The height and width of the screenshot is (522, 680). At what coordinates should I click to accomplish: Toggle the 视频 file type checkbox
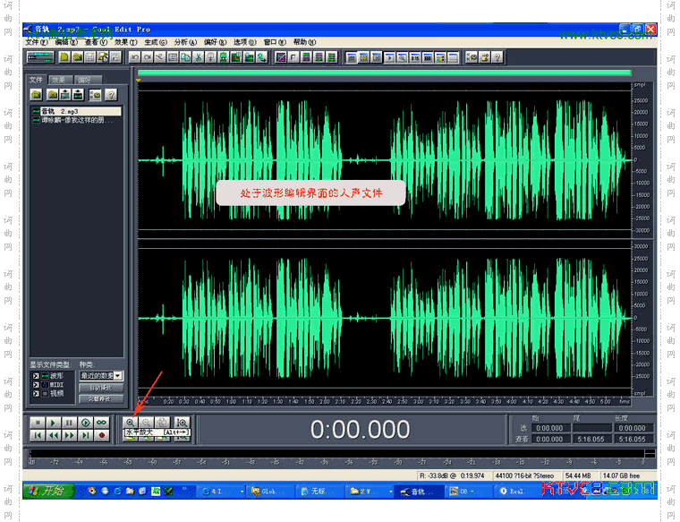click(36, 394)
